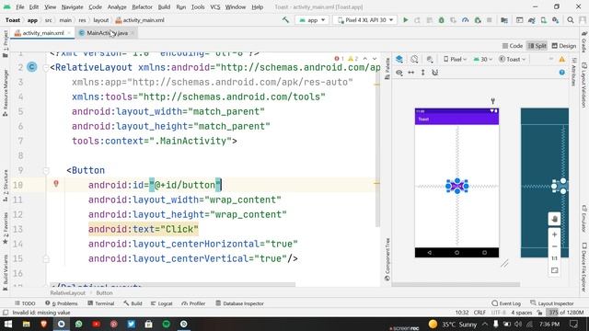This screenshot has width=589, height=331.
Task: Go to next highlighted error arrow
Action: [375, 59]
